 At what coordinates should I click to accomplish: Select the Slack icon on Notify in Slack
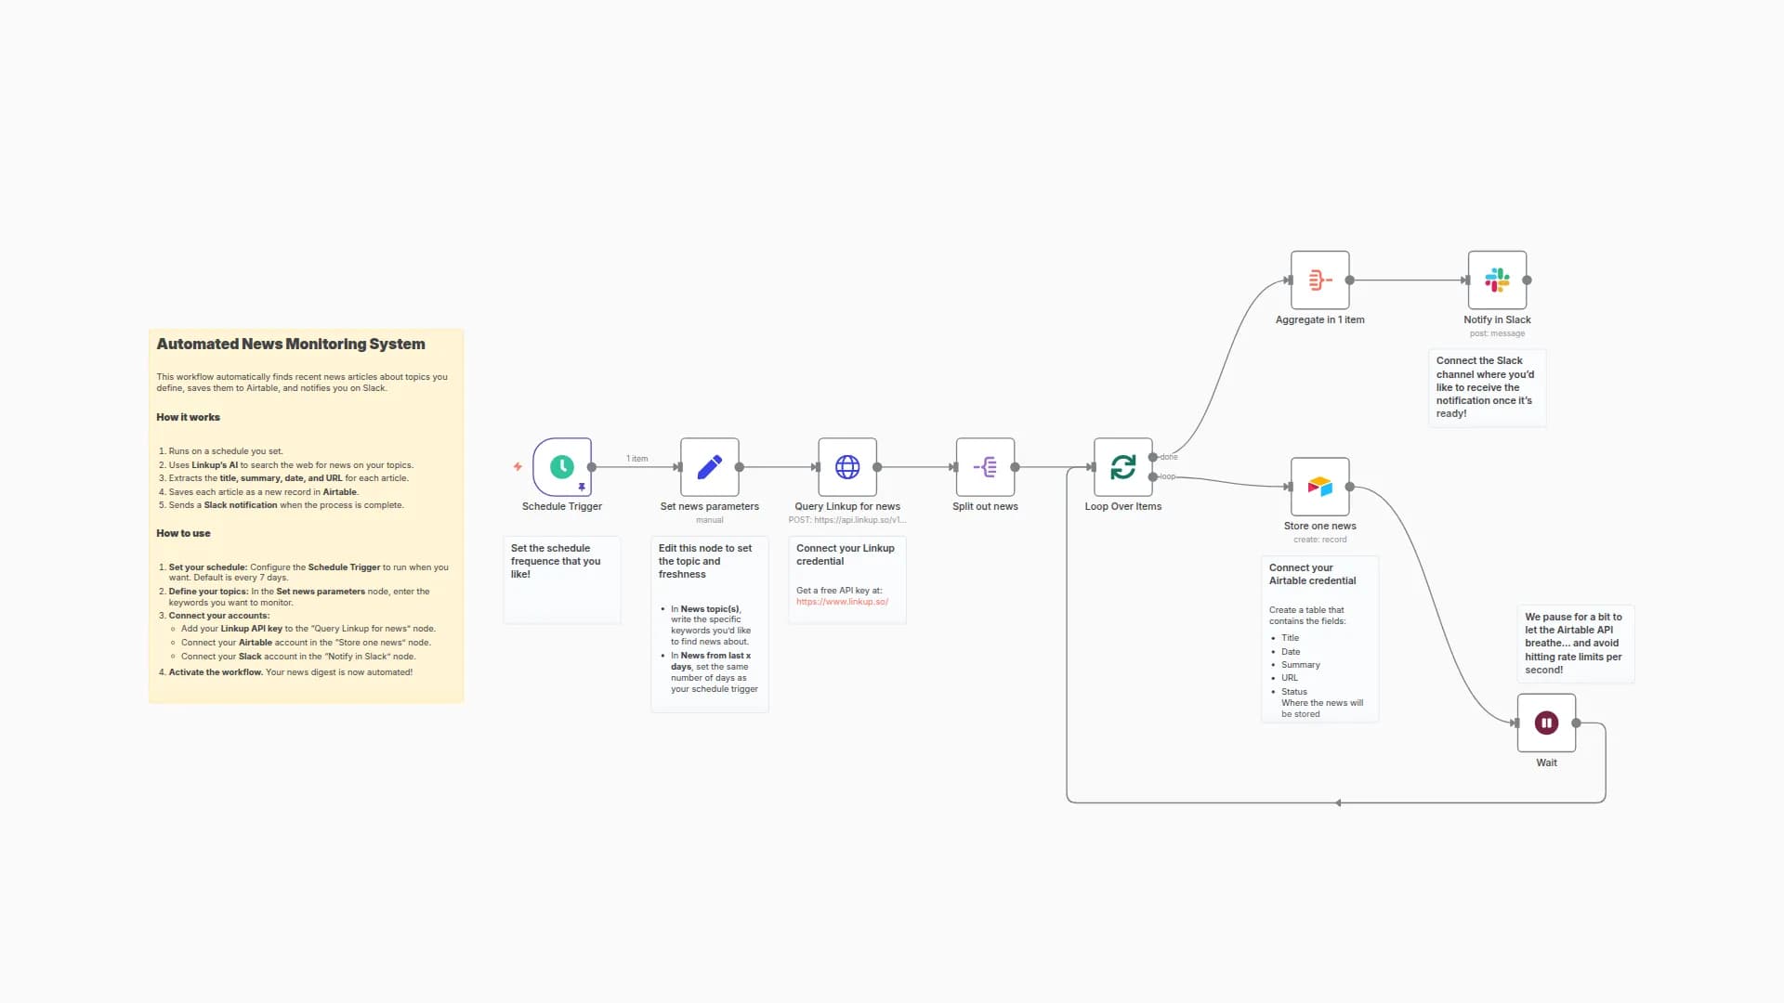pyautogui.click(x=1497, y=280)
